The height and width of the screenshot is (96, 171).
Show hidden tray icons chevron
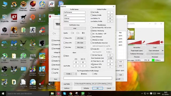point(142,94)
